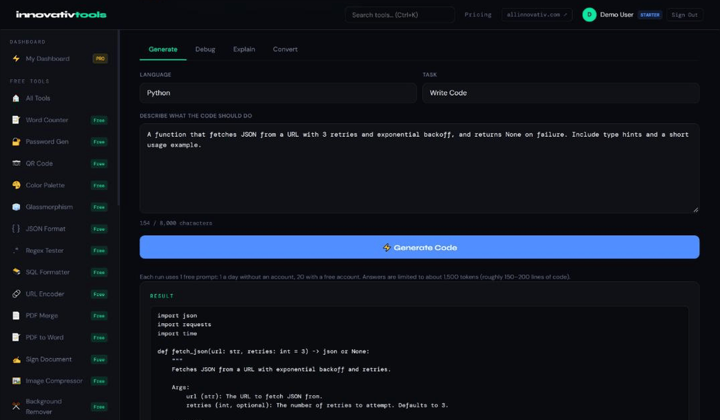Select Image Compressor tool label

coord(54,381)
